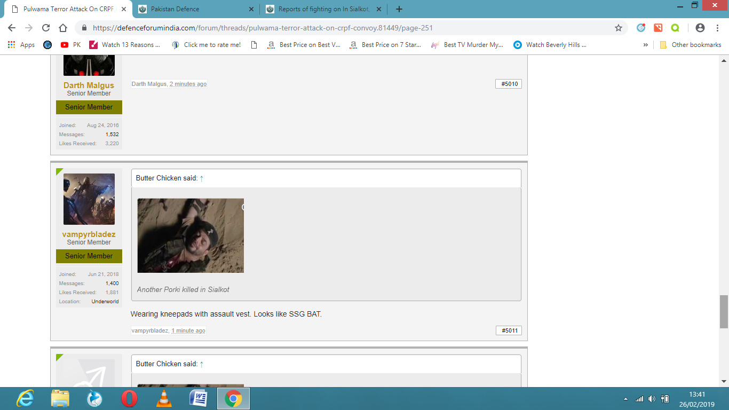Open the quoted image in vampyrbladez's post
The height and width of the screenshot is (410, 729).
(191, 235)
